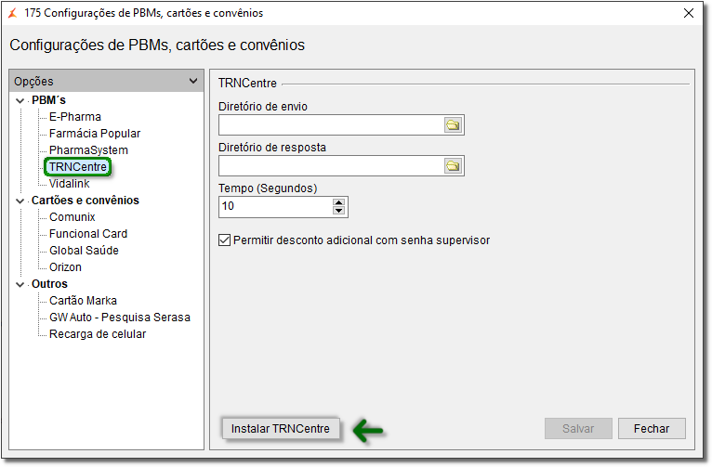Viewport: 712px width, 467px height.
Task: Open PharmaSystem settings
Action: [88, 150]
